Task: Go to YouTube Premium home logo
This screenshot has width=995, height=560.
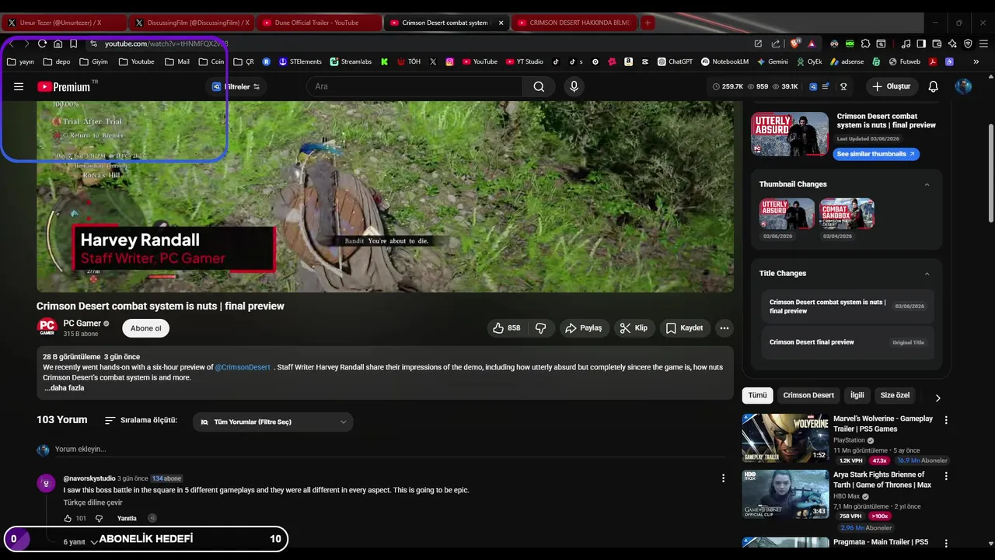Action: (x=65, y=86)
